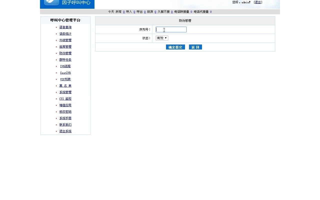Viewport: 320px width, 200px height.
Task: Click the 呼出 count link
Action: click(x=145, y=12)
